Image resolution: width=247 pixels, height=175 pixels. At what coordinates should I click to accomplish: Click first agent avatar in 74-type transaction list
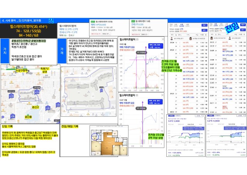click(211, 38)
